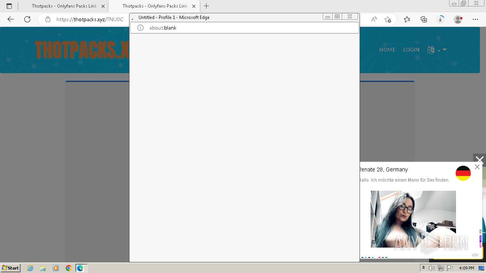Click the about:blank popup address field

[245, 28]
